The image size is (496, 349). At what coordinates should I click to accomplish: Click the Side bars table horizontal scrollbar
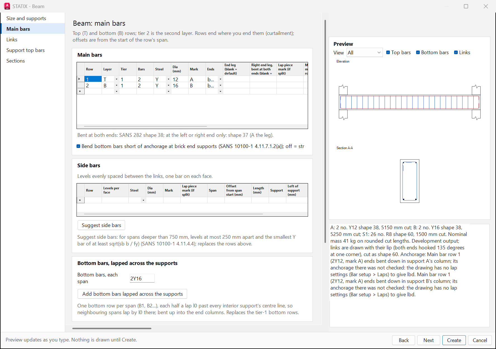pyautogui.click(x=173, y=214)
